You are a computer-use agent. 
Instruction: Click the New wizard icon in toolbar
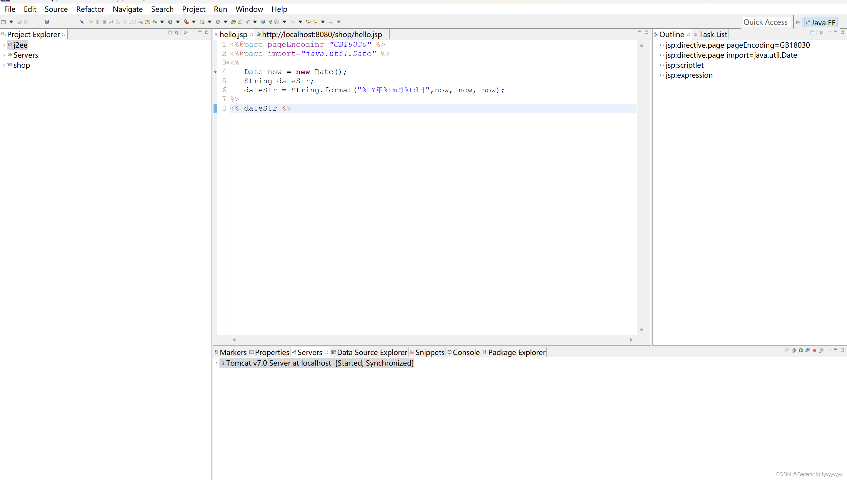click(4, 22)
